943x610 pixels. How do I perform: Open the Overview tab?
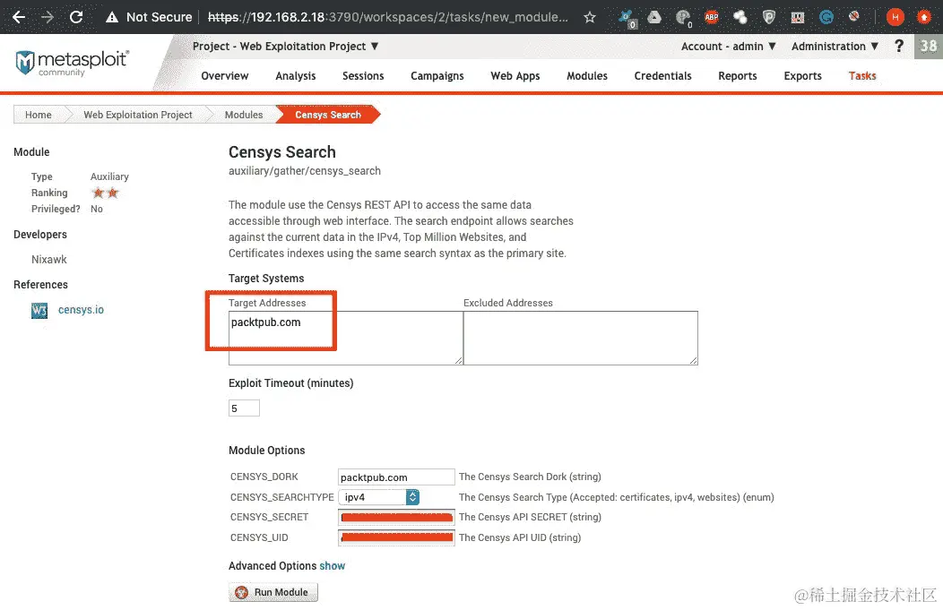click(225, 76)
